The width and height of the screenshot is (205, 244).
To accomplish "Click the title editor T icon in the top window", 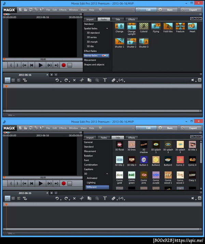I will [105, 80].
